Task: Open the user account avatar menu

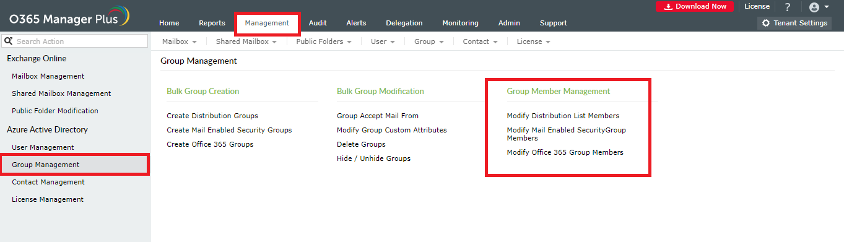Action: tap(819, 7)
